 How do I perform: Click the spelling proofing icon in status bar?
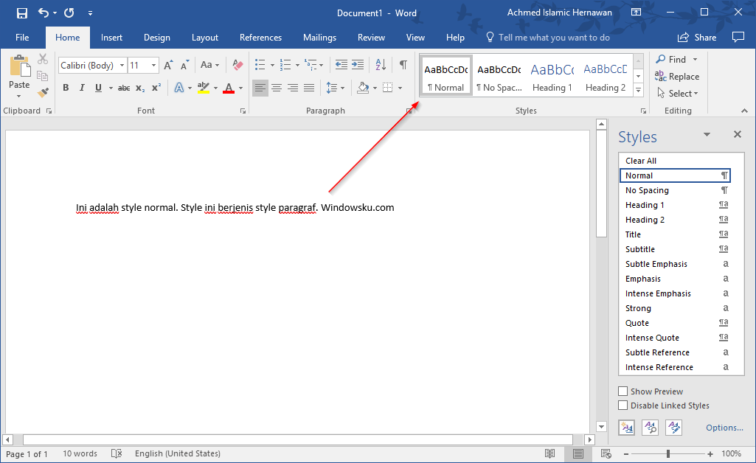tap(117, 453)
